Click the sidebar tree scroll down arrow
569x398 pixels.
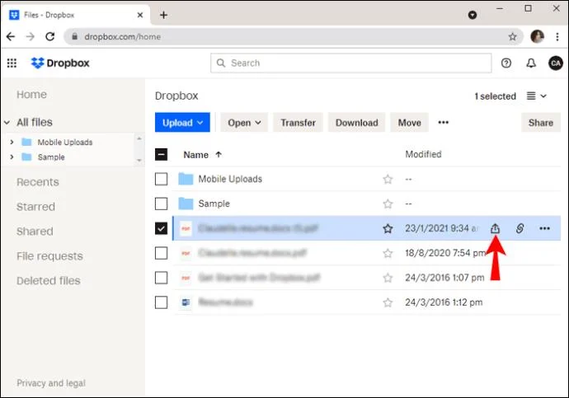pos(139,160)
